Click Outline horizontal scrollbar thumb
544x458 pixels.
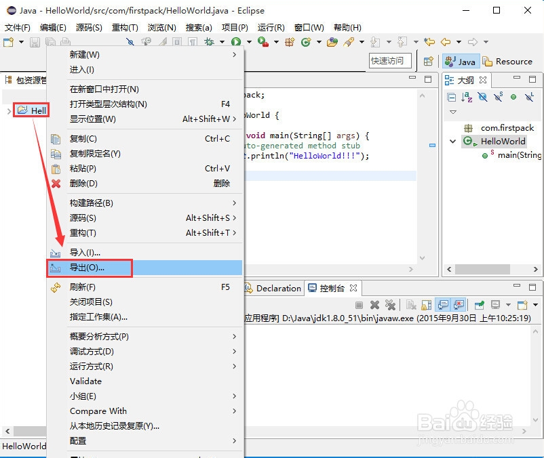[482, 269]
